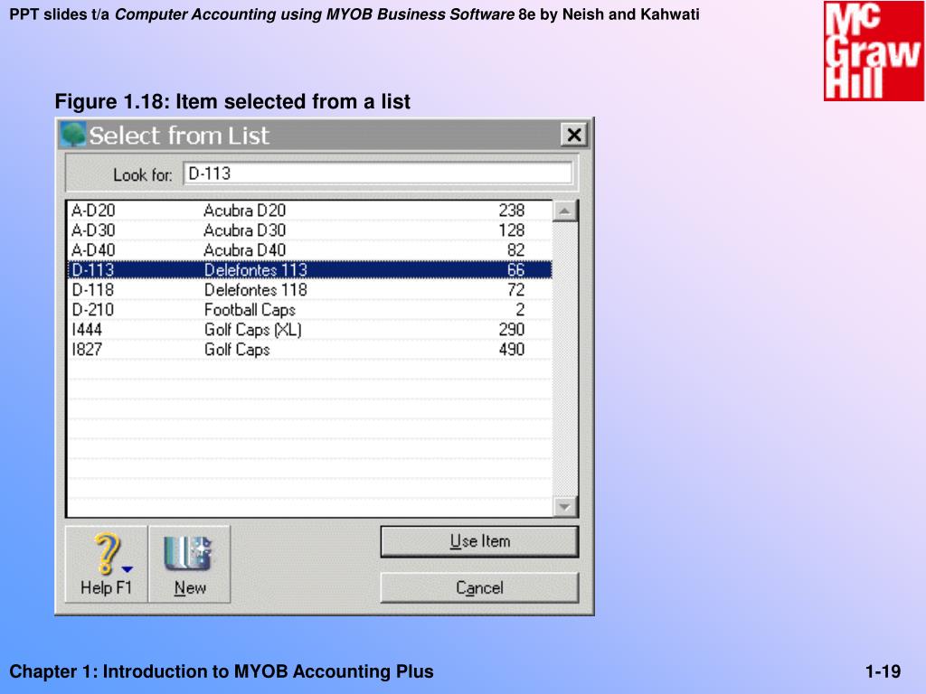Select the highlighted D-113 Delefontes 113 row

(310, 270)
